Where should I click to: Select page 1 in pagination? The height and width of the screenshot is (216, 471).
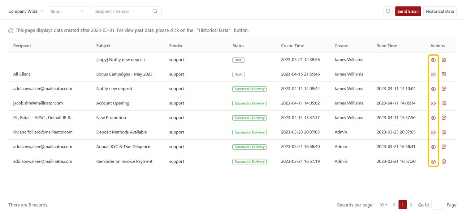point(403,205)
